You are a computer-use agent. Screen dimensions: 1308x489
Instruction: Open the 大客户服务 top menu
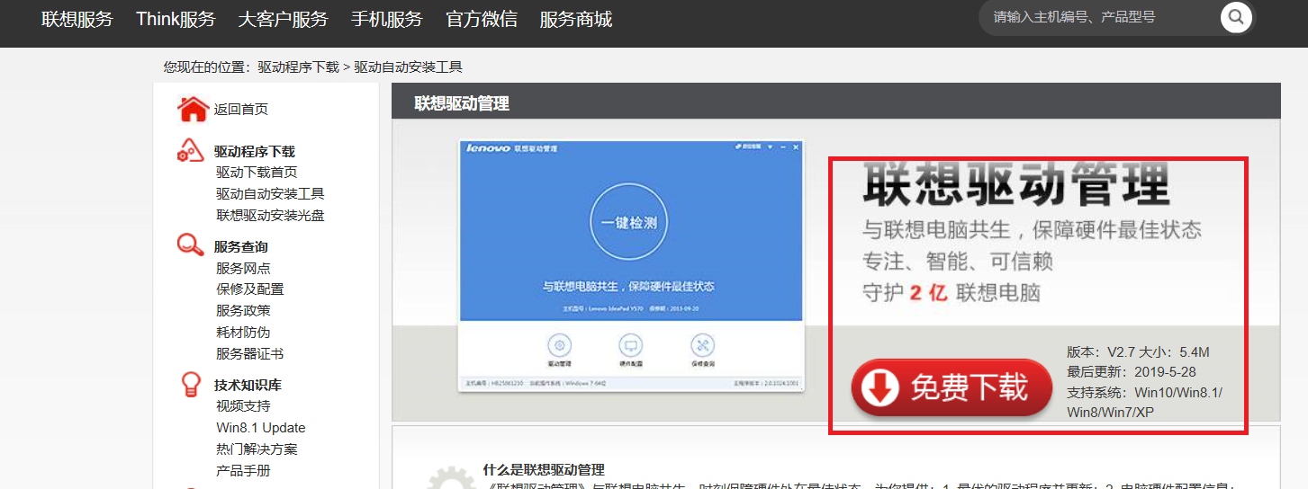284,19
